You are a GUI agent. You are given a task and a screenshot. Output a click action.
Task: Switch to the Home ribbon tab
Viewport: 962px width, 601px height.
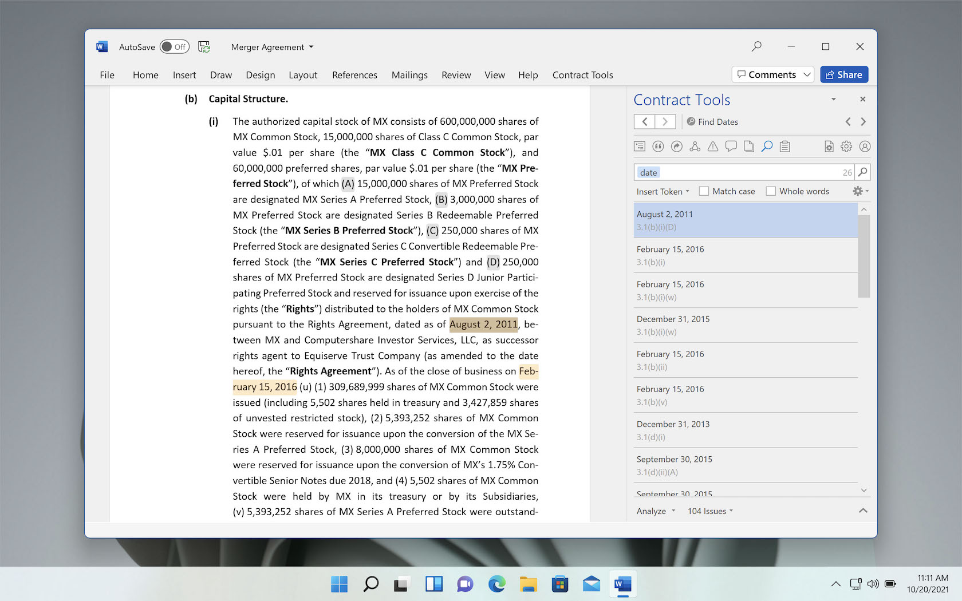point(145,75)
